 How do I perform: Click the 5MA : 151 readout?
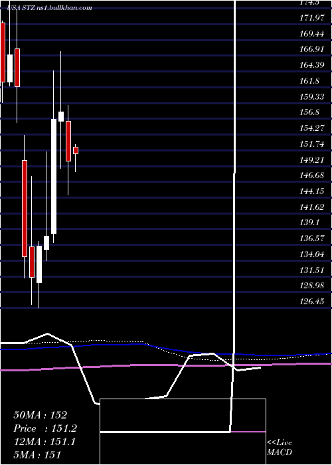coord(37,454)
